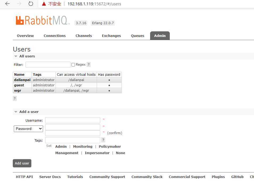Open the Password type dropdown

(x=28, y=129)
